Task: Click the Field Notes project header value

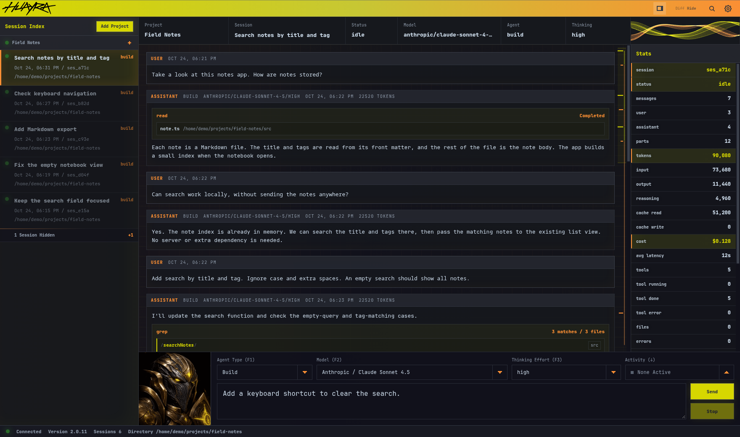Action: (163, 35)
